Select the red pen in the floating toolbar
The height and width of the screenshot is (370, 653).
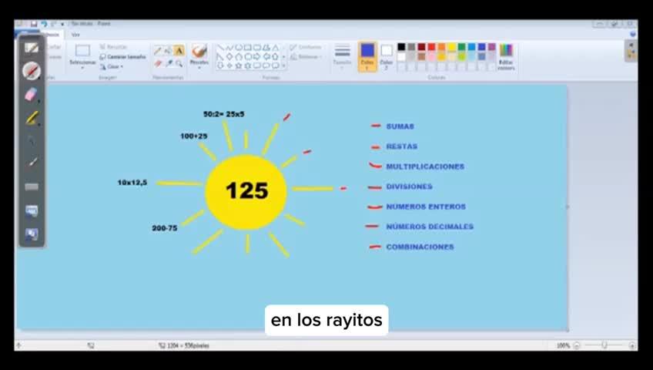point(31,72)
